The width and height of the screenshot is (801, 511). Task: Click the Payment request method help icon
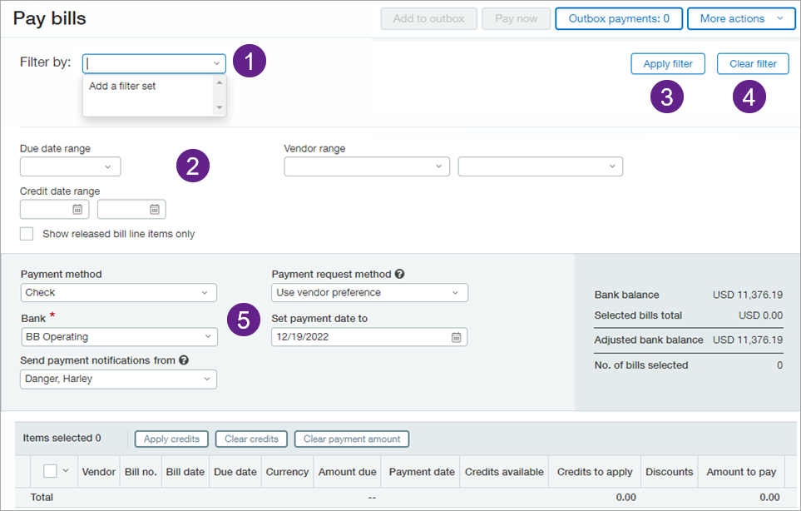click(399, 274)
